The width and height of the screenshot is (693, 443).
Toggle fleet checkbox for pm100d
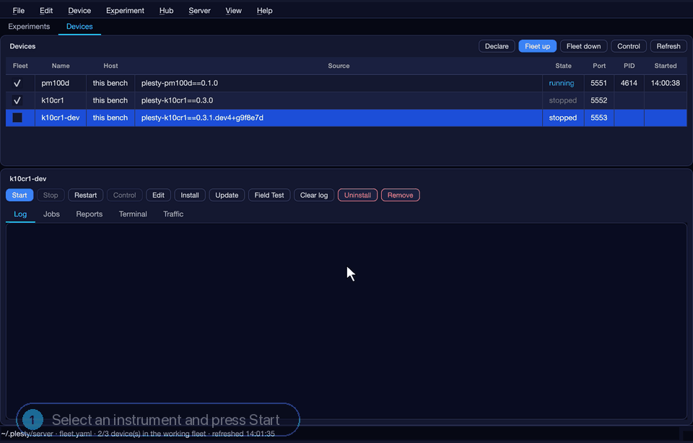(x=17, y=83)
